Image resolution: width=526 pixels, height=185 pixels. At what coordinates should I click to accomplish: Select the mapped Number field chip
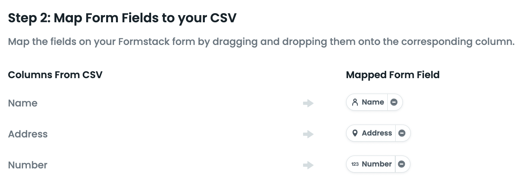click(x=376, y=164)
